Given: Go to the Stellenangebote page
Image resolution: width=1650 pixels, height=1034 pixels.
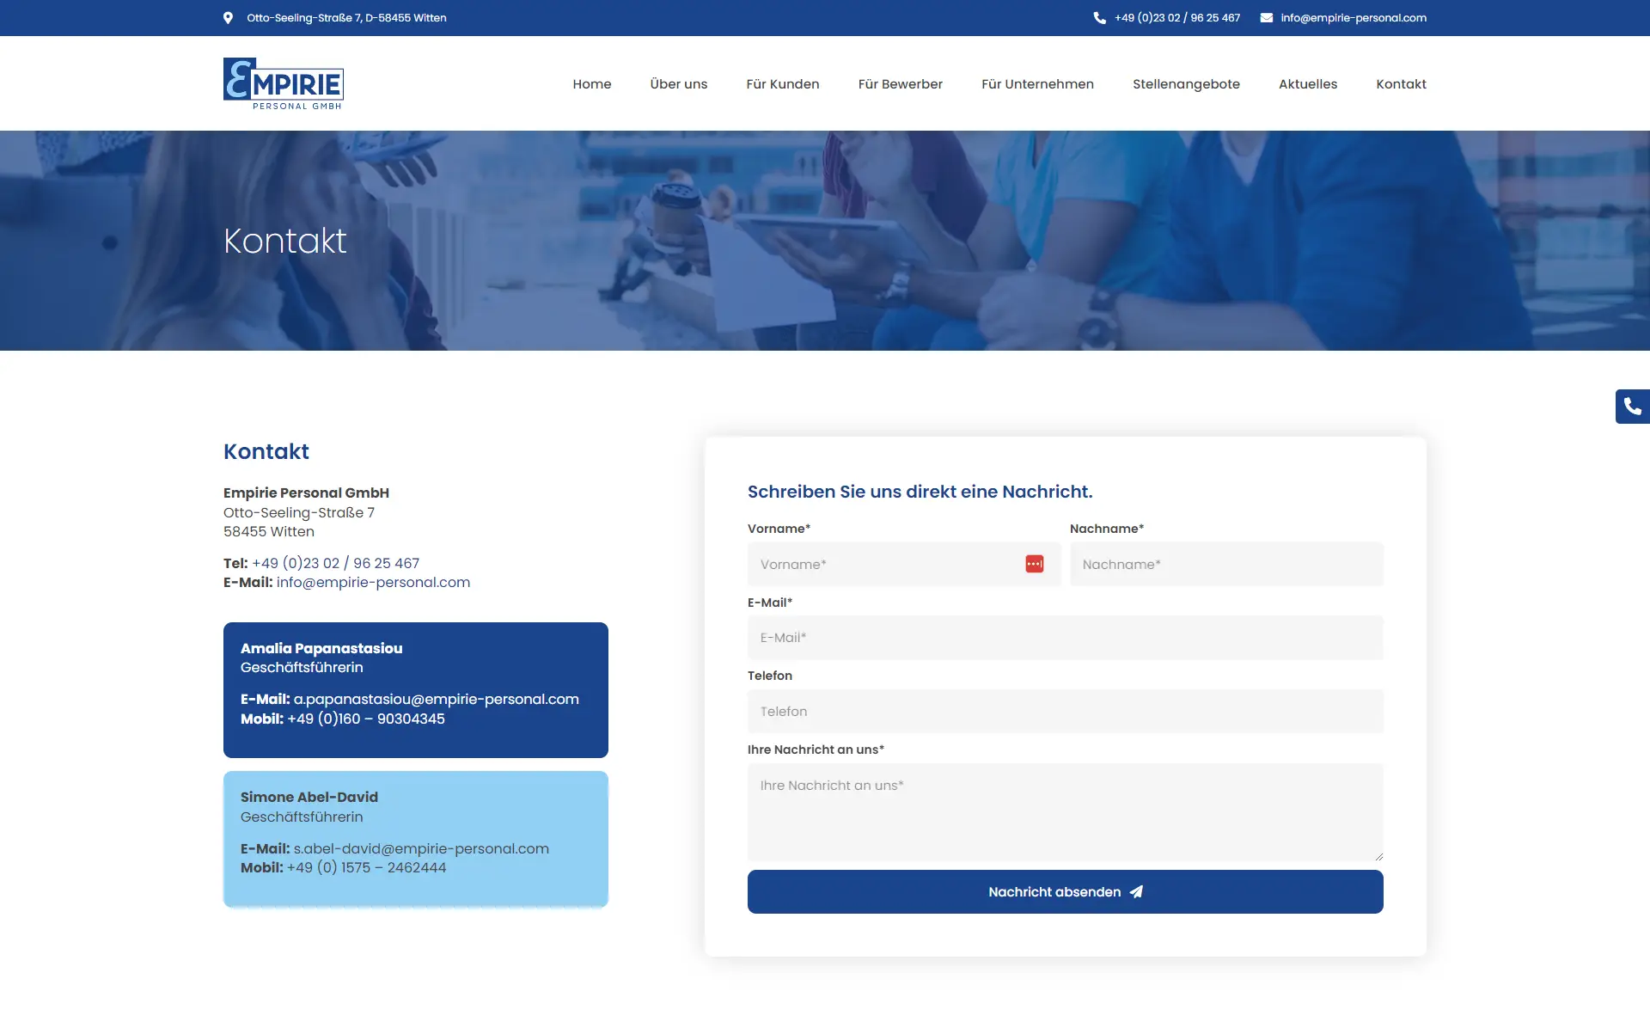Looking at the screenshot, I should (x=1185, y=84).
